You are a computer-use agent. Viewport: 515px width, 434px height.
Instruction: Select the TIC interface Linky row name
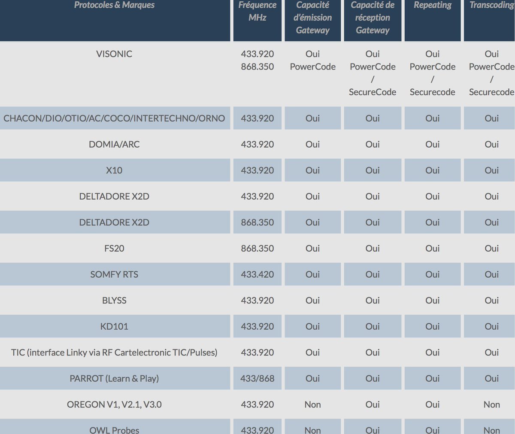(114, 352)
